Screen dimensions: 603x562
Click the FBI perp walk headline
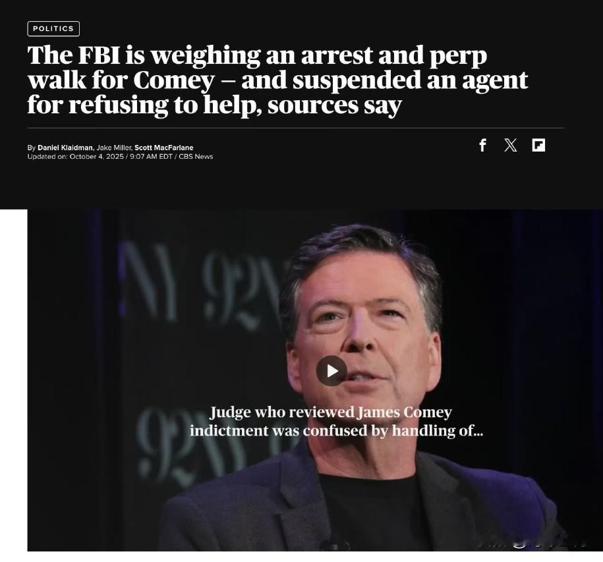[x=277, y=80]
